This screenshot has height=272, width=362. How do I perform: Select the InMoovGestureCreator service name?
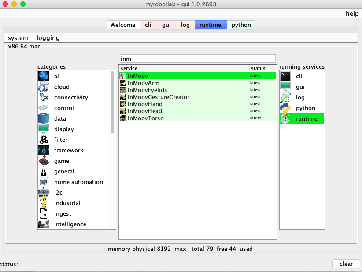(159, 97)
